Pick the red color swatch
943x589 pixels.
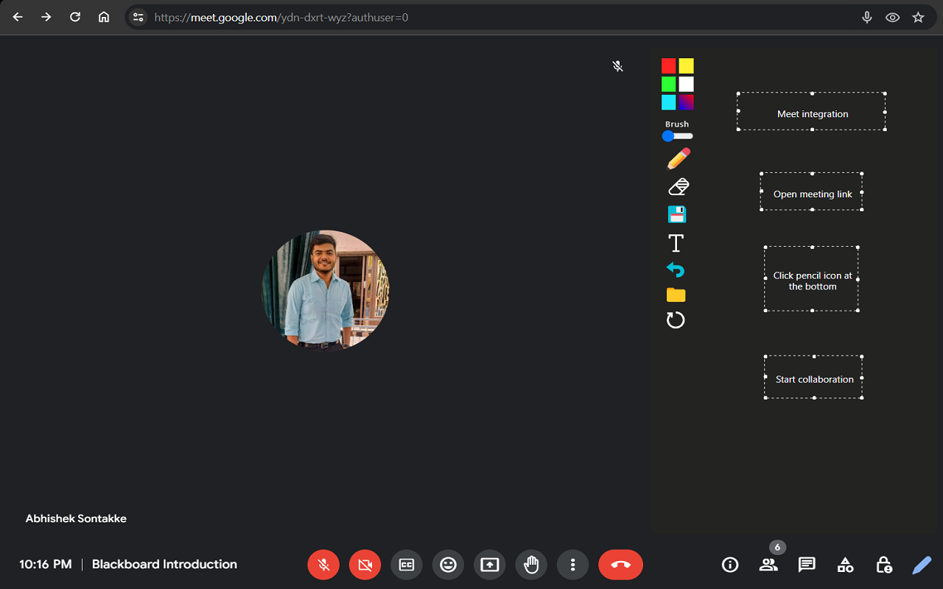pyautogui.click(x=668, y=66)
